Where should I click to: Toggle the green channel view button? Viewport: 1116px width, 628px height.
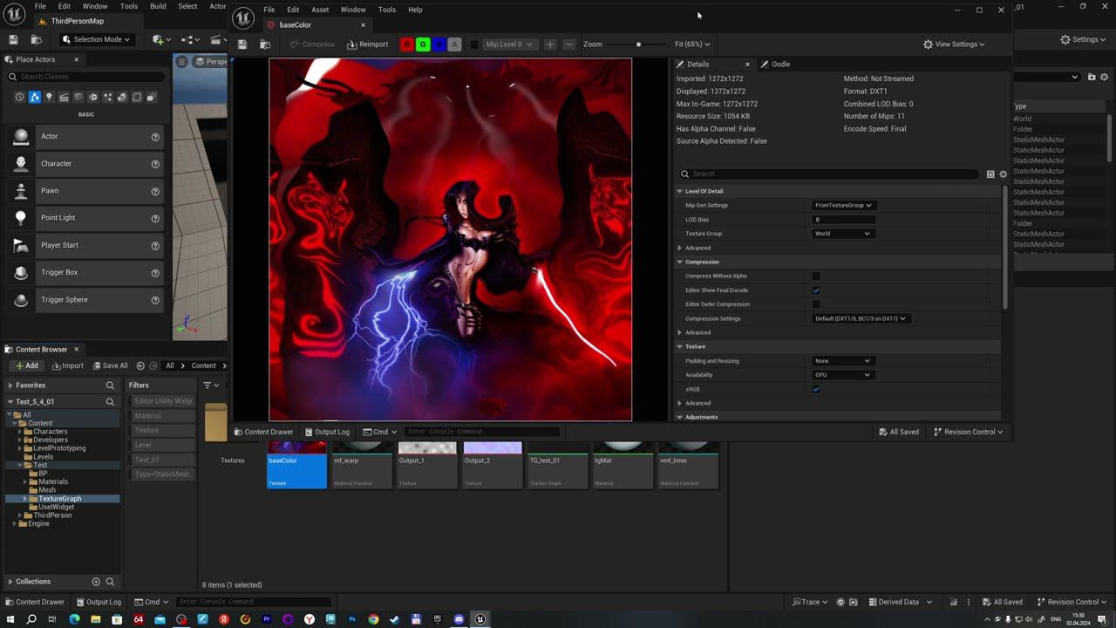tap(423, 44)
